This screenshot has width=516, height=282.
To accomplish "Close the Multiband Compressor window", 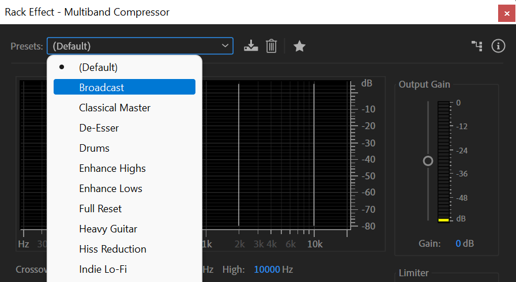I will click(x=507, y=13).
